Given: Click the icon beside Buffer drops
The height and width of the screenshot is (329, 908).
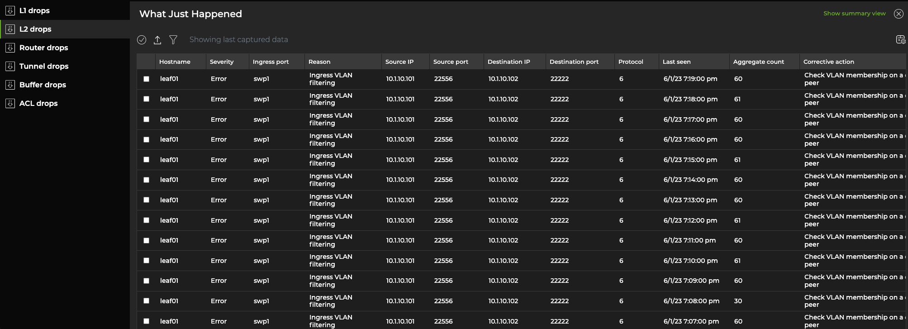Looking at the screenshot, I should tap(10, 85).
